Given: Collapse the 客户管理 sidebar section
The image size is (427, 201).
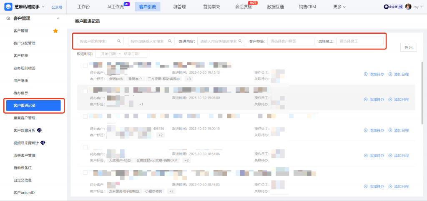Looking at the screenshot, I should tap(58, 18).
